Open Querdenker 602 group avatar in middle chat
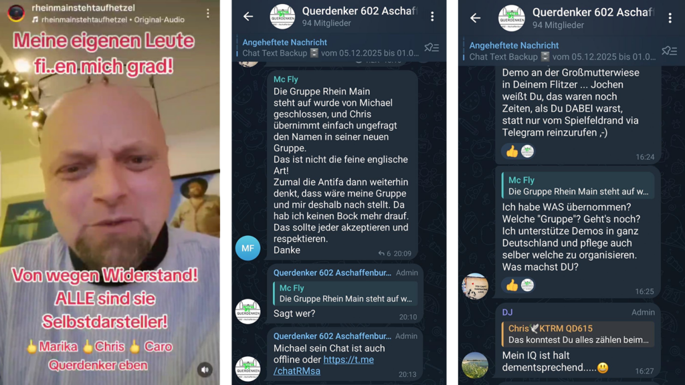685x385 pixels. point(282,17)
